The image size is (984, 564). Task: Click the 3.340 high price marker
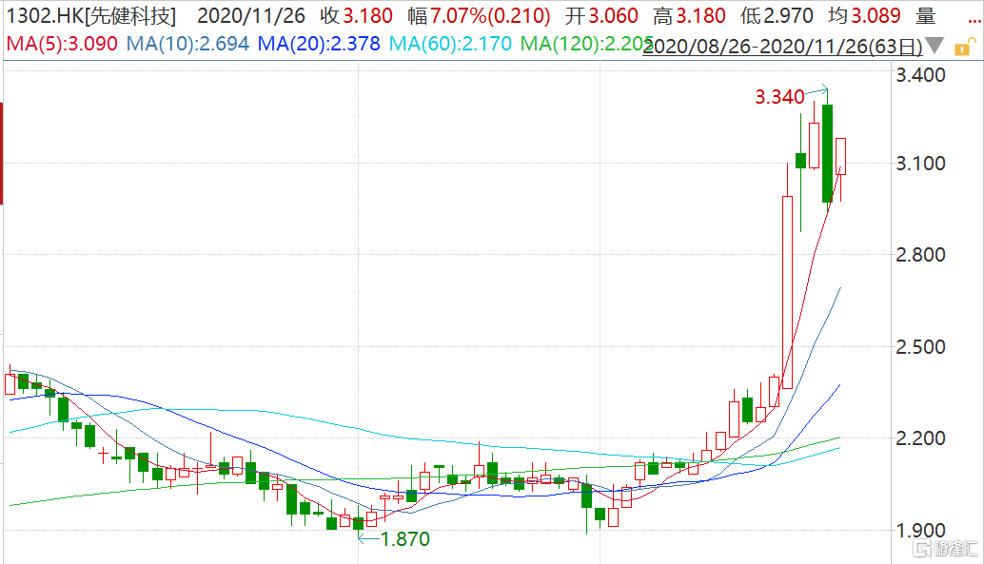click(x=779, y=96)
